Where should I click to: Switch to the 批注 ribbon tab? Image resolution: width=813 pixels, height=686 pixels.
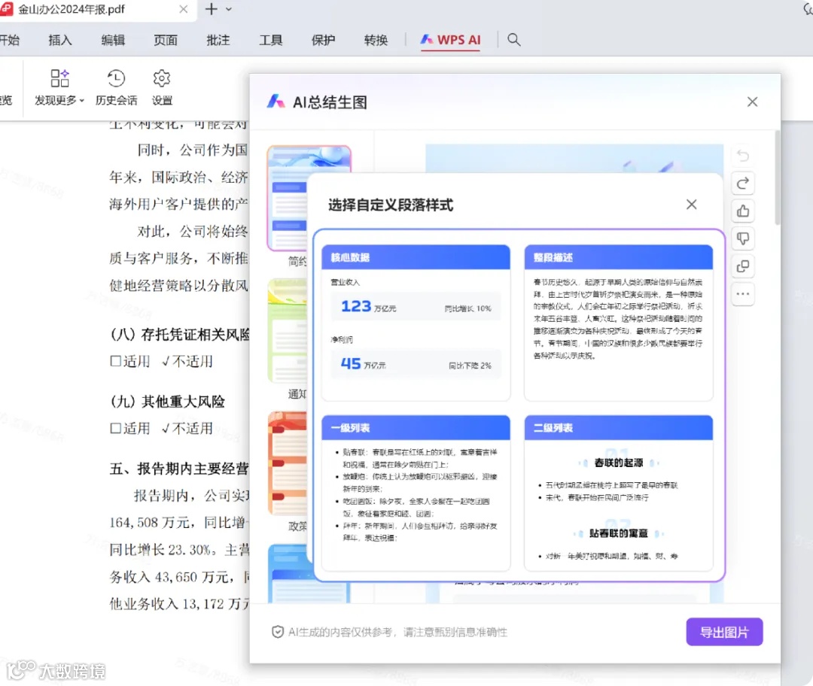218,41
